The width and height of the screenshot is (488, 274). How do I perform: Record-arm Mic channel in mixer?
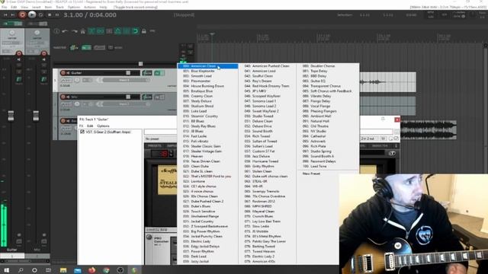[x=44, y=53]
